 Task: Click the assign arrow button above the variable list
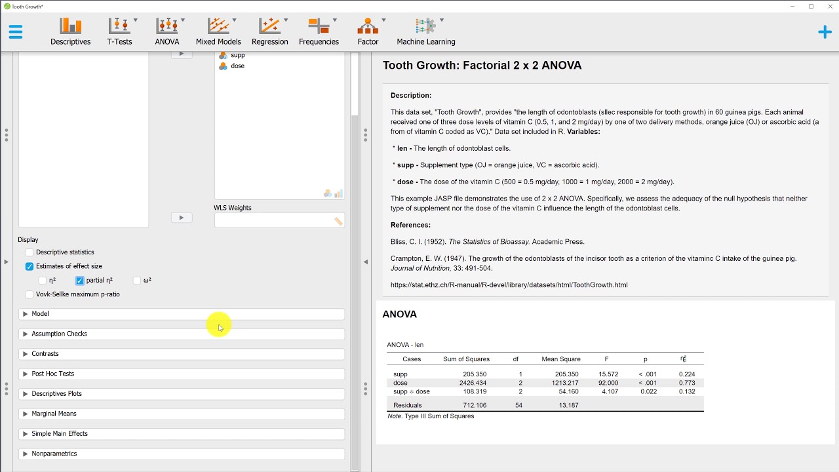(182, 54)
